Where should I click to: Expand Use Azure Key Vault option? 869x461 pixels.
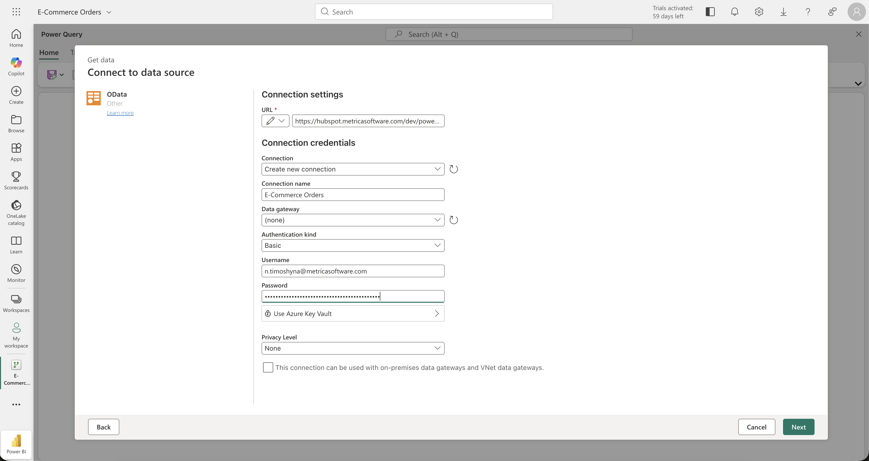tap(353, 313)
